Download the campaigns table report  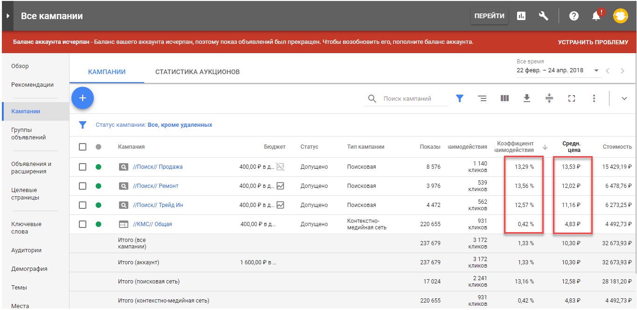(x=527, y=98)
